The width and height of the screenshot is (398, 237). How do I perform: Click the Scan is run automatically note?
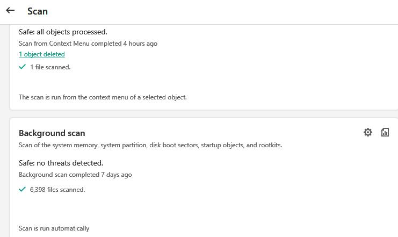click(x=54, y=228)
